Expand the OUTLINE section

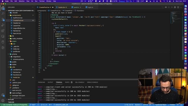point(11,100)
